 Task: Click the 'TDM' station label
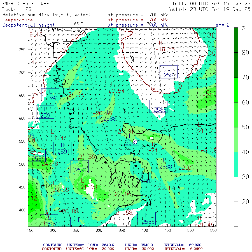pos(49,185)
